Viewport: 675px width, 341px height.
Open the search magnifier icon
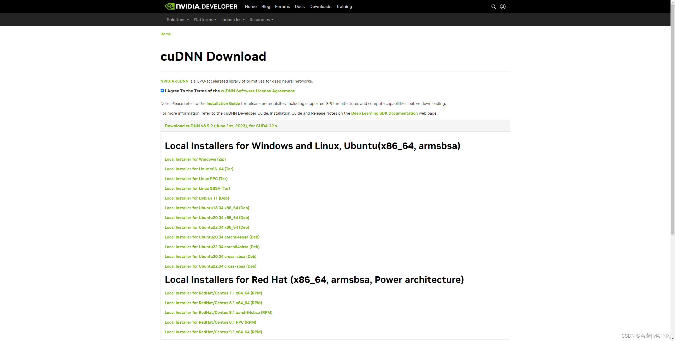493,7
